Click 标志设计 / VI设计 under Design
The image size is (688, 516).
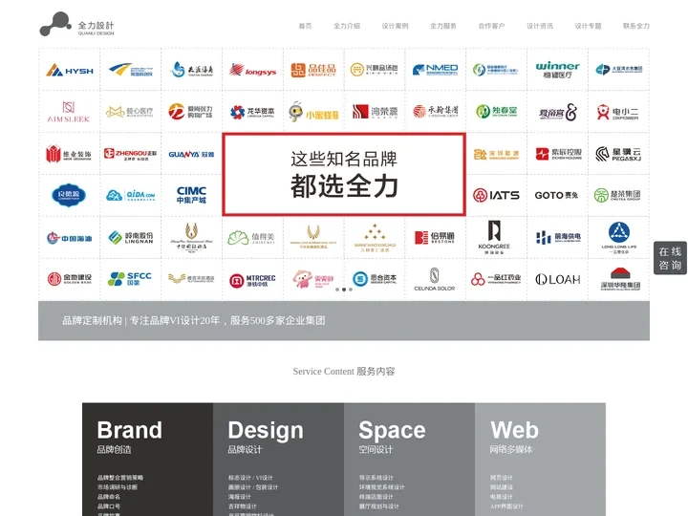(x=250, y=478)
